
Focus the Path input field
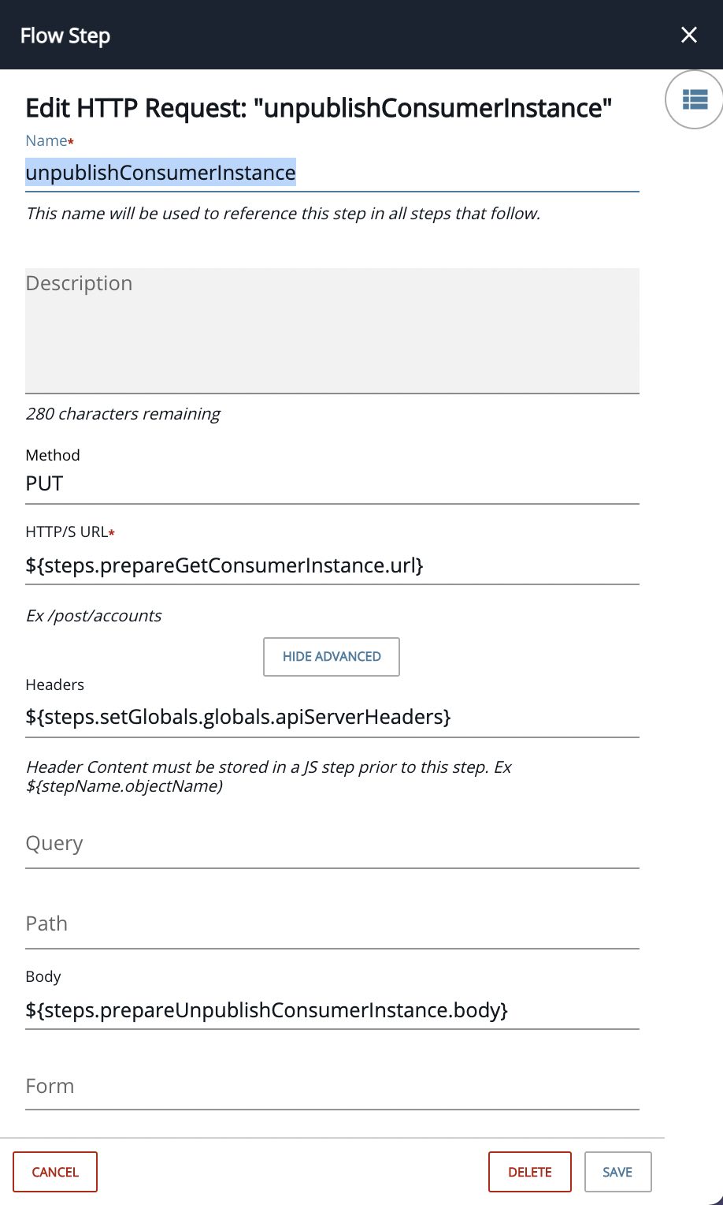click(332, 924)
